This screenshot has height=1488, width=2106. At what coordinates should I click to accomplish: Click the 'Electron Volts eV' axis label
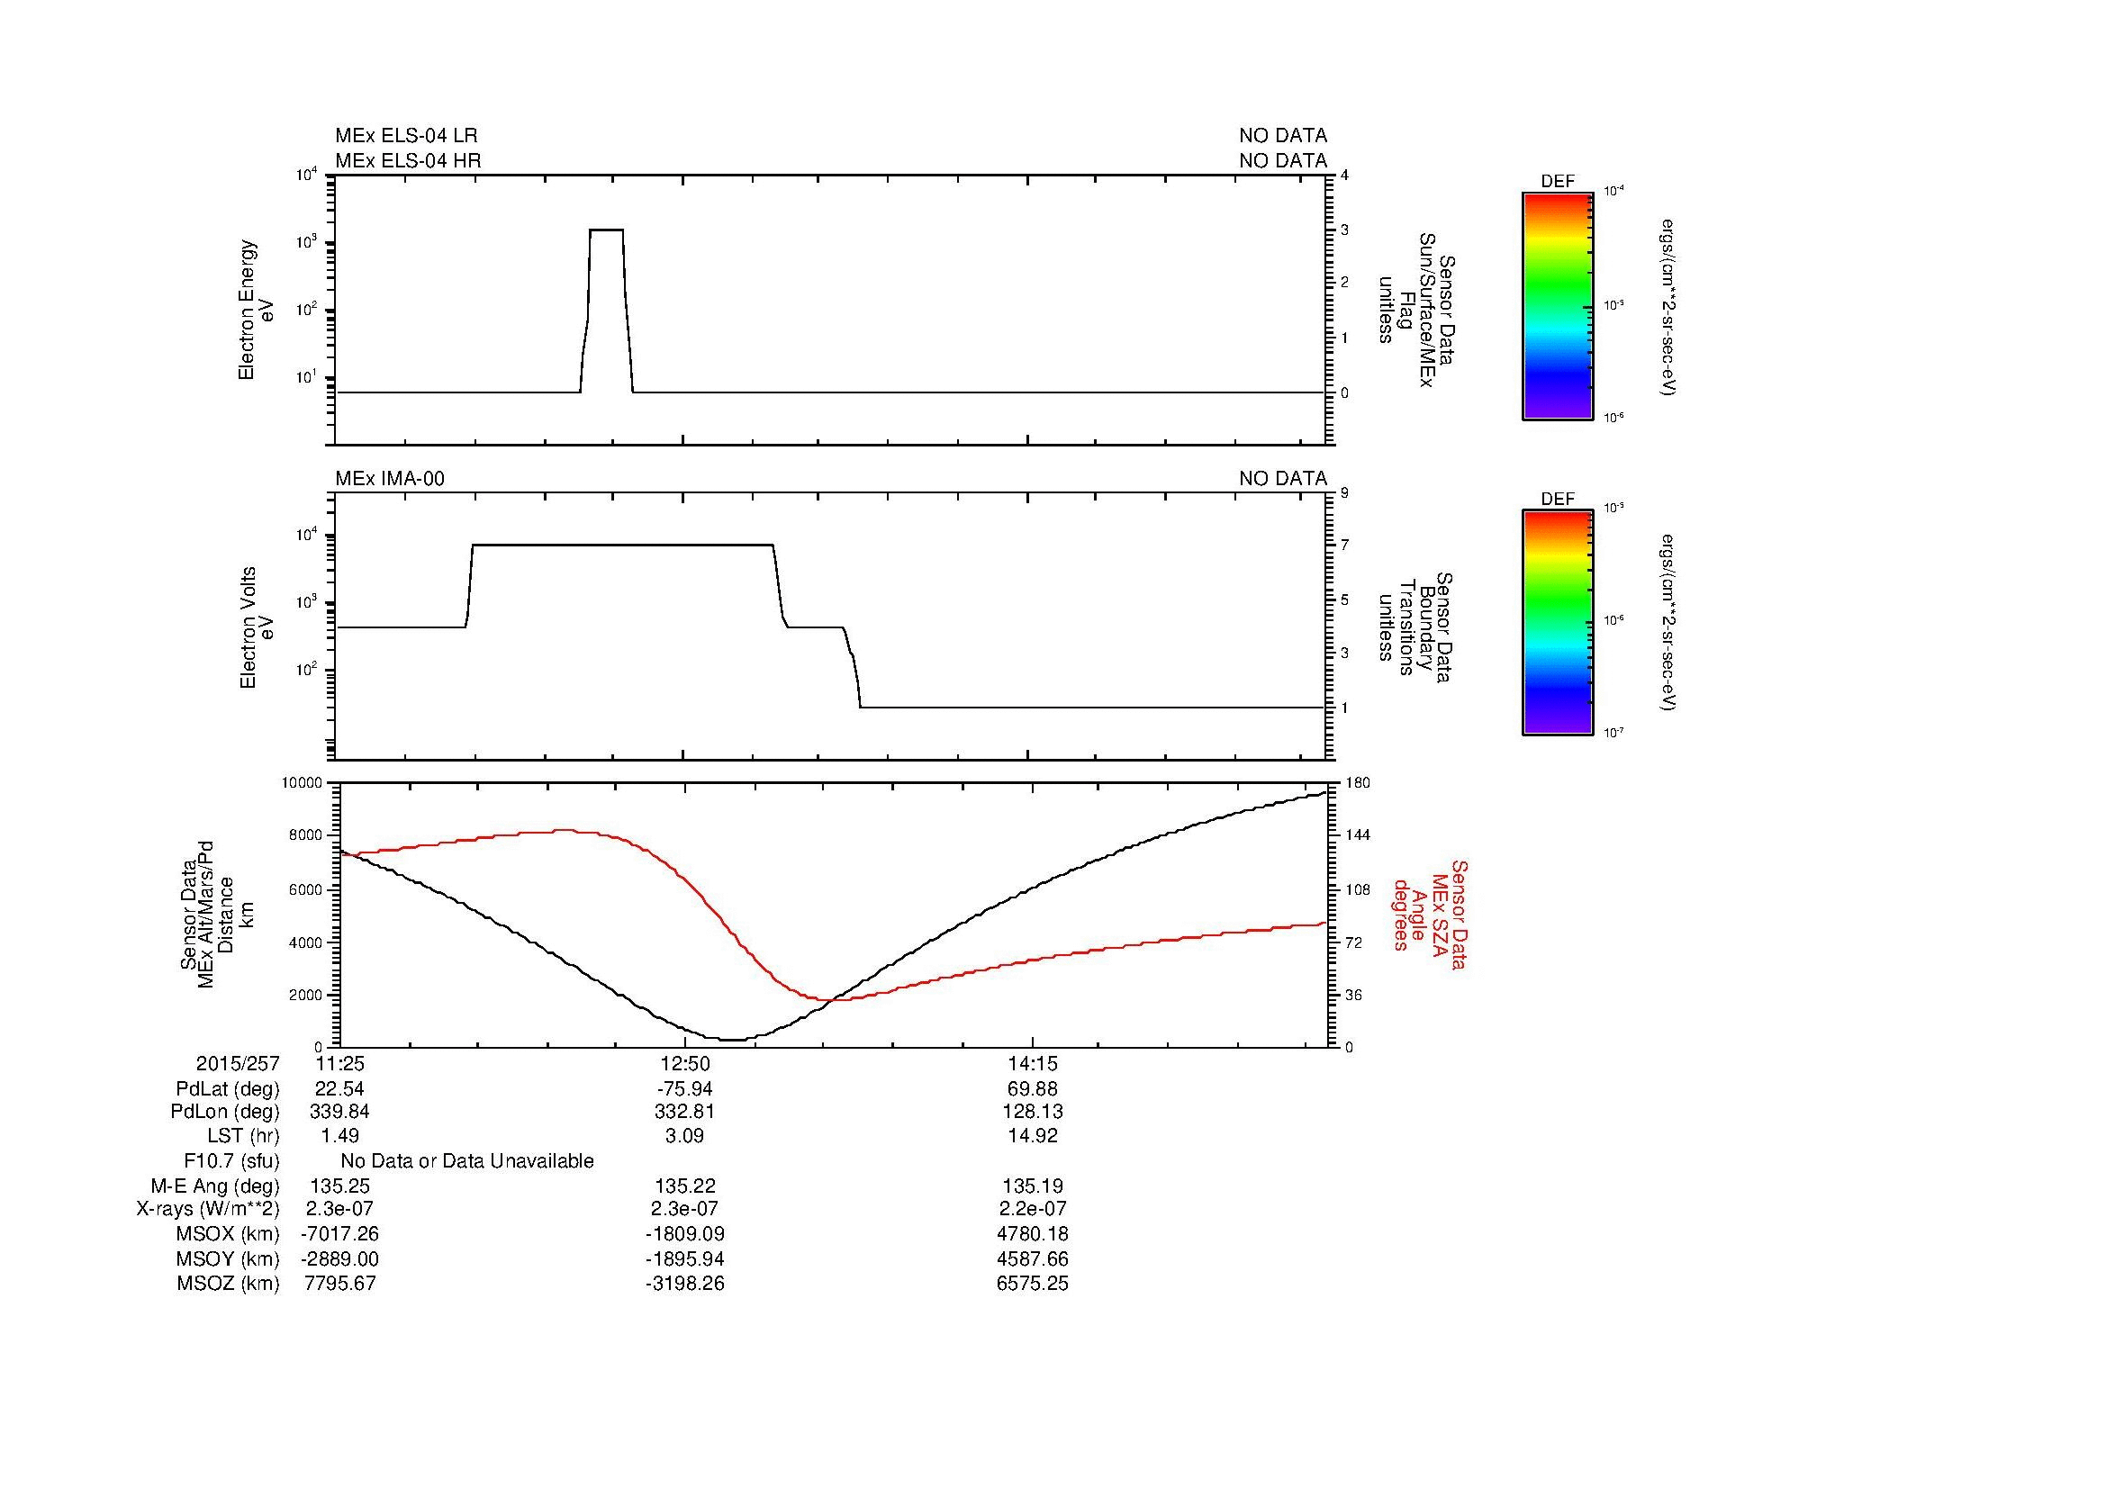[256, 628]
